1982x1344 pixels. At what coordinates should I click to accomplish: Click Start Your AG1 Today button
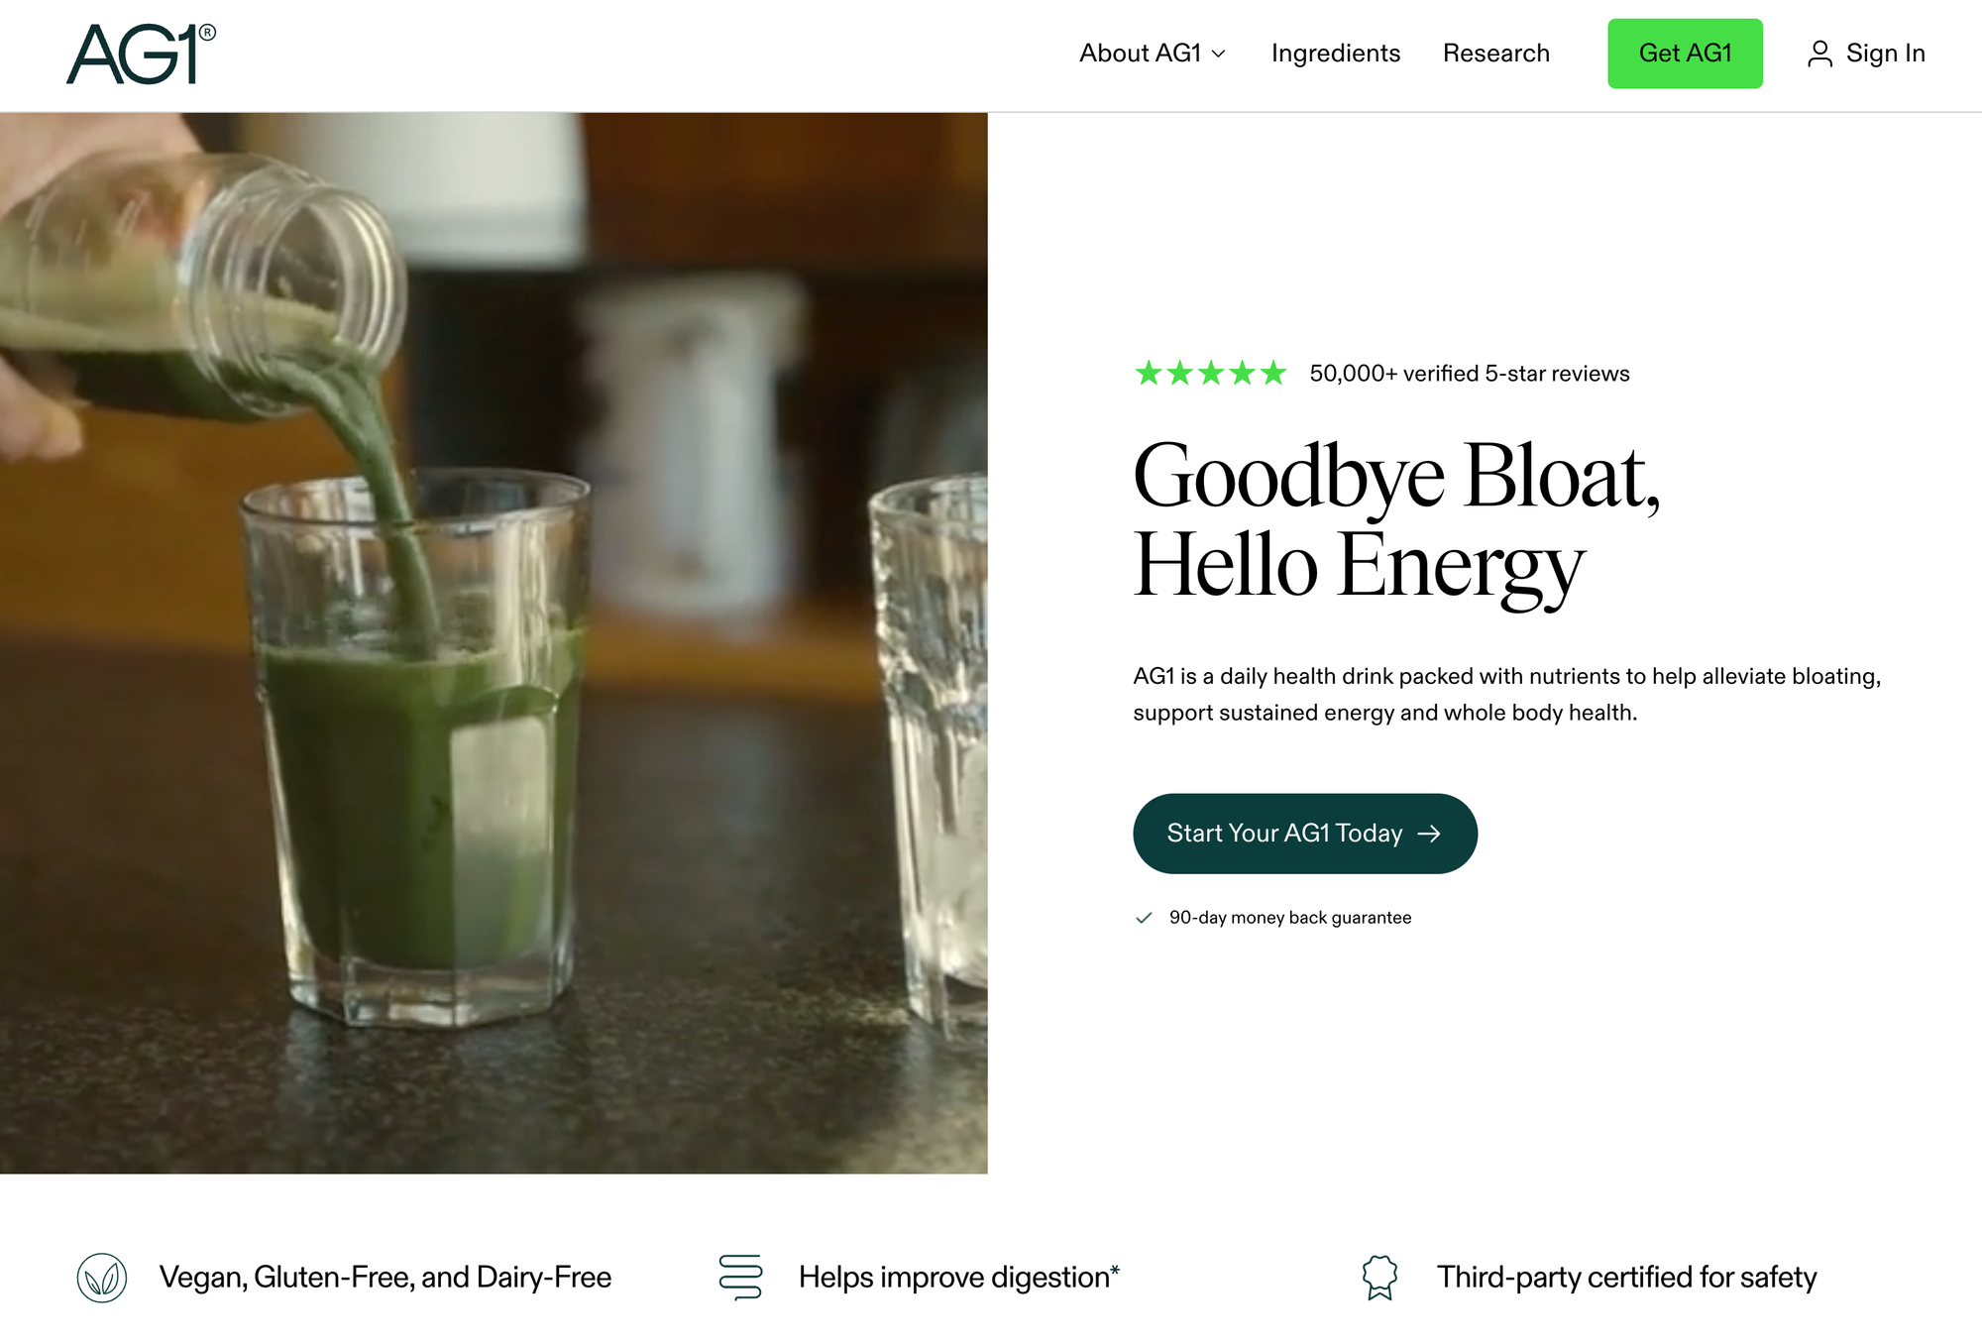tap(1305, 834)
